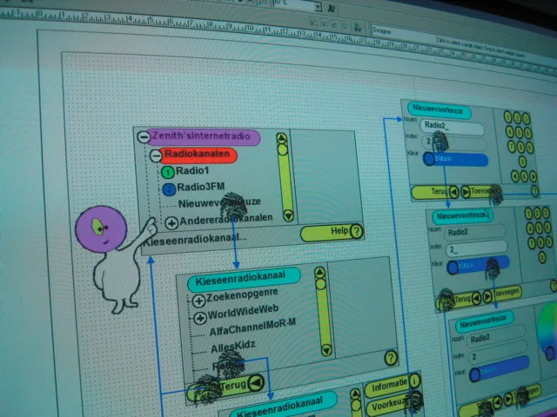Pick a colour from the colour wheel
The width and height of the screenshot is (557, 417).
click(547, 332)
